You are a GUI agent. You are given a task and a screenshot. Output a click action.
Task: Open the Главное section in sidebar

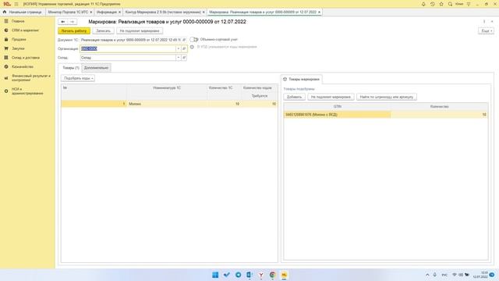(18, 21)
